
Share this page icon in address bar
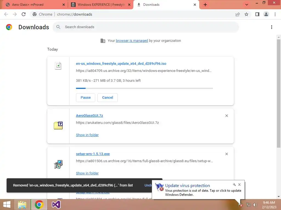click(238, 14)
